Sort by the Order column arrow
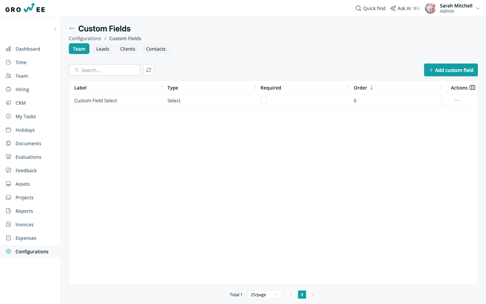 coord(372,87)
